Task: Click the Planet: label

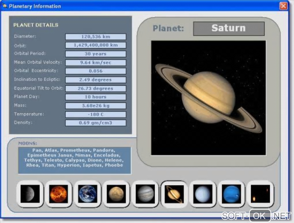Action: pyautogui.click(x=168, y=29)
